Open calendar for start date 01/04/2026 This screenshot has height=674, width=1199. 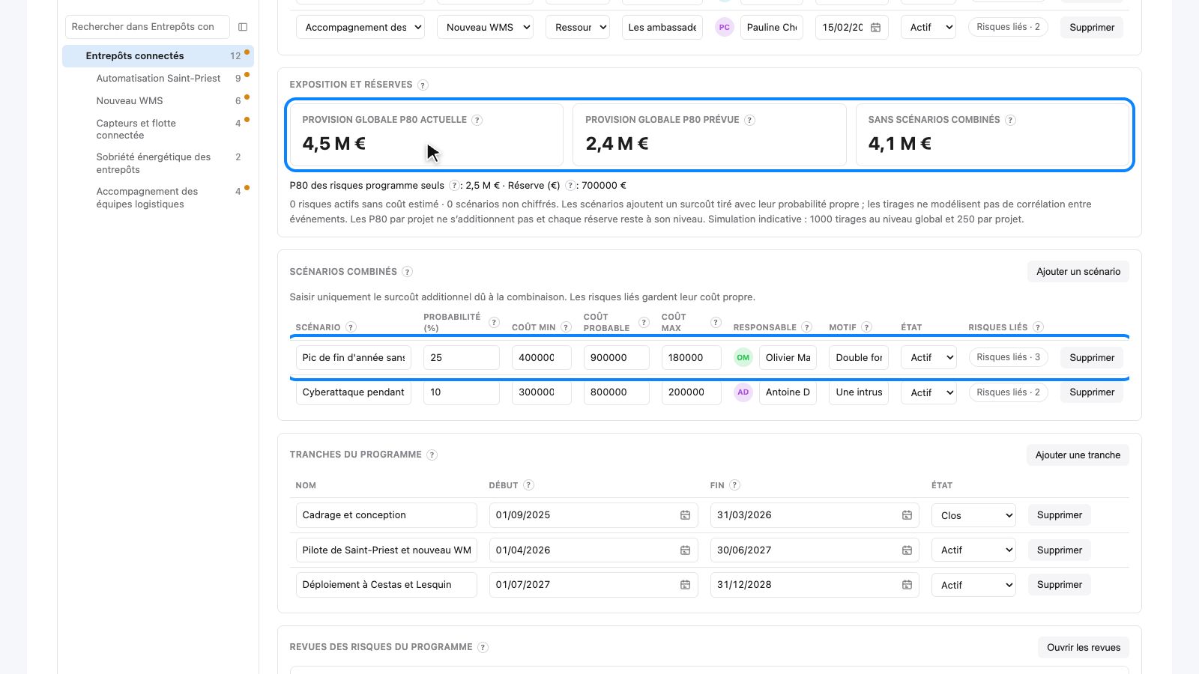685,550
